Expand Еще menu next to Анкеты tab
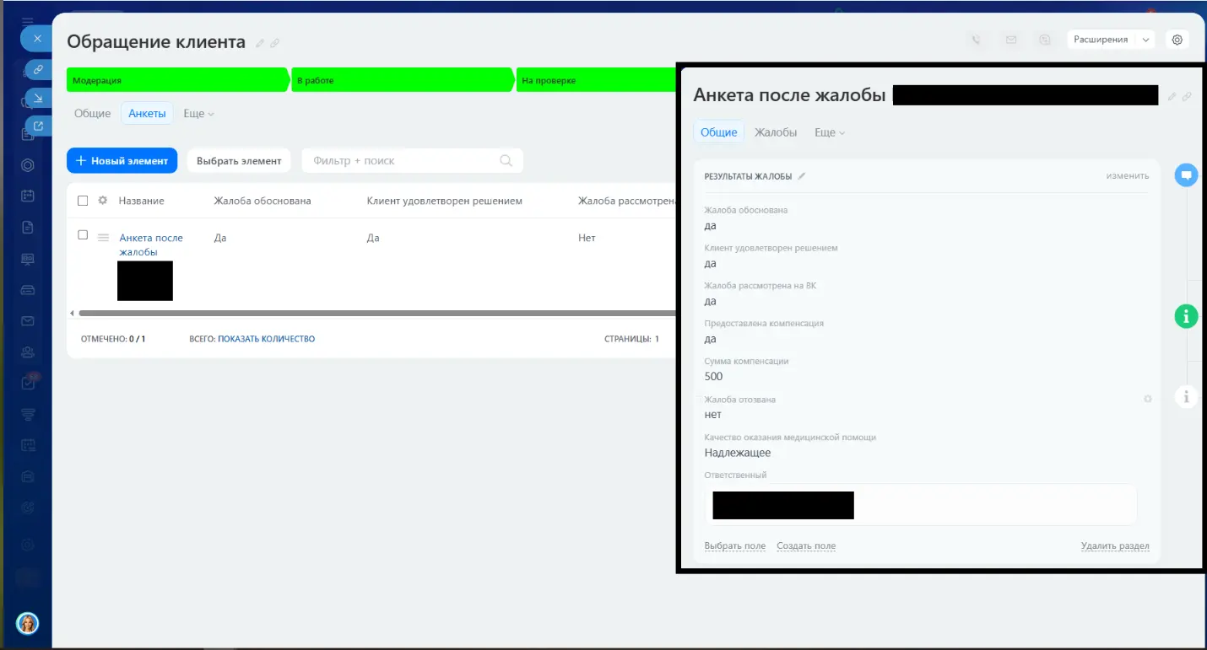This screenshot has height=650, width=1207. click(x=198, y=114)
